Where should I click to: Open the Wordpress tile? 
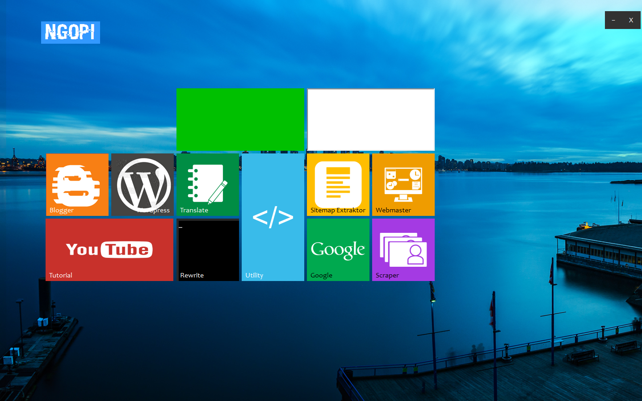pyautogui.click(x=143, y=185)
